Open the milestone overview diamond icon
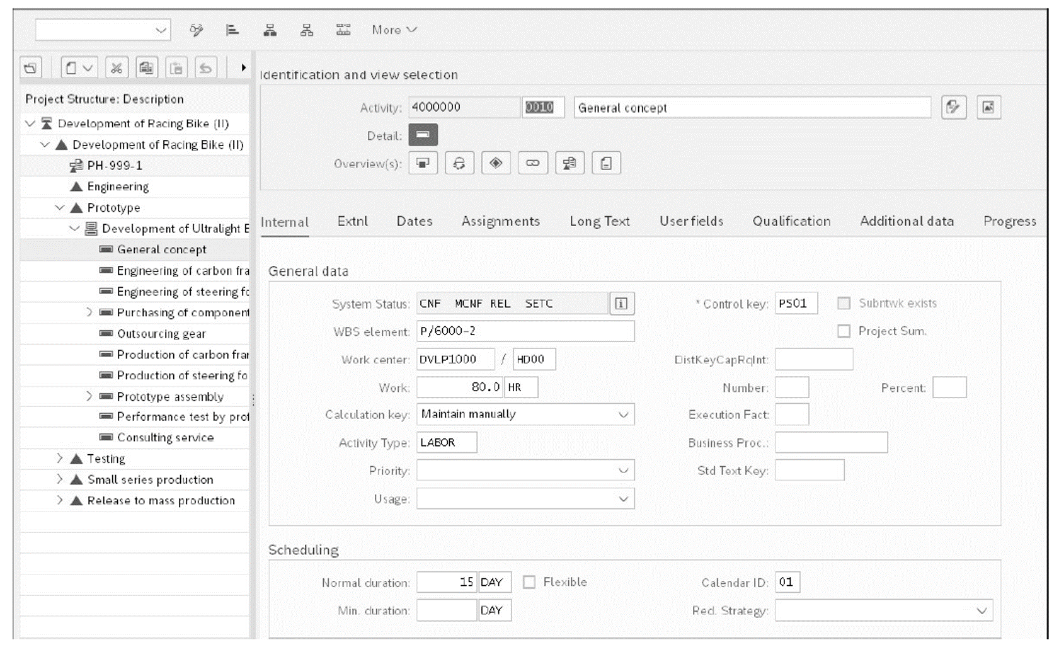 (496, 163)
